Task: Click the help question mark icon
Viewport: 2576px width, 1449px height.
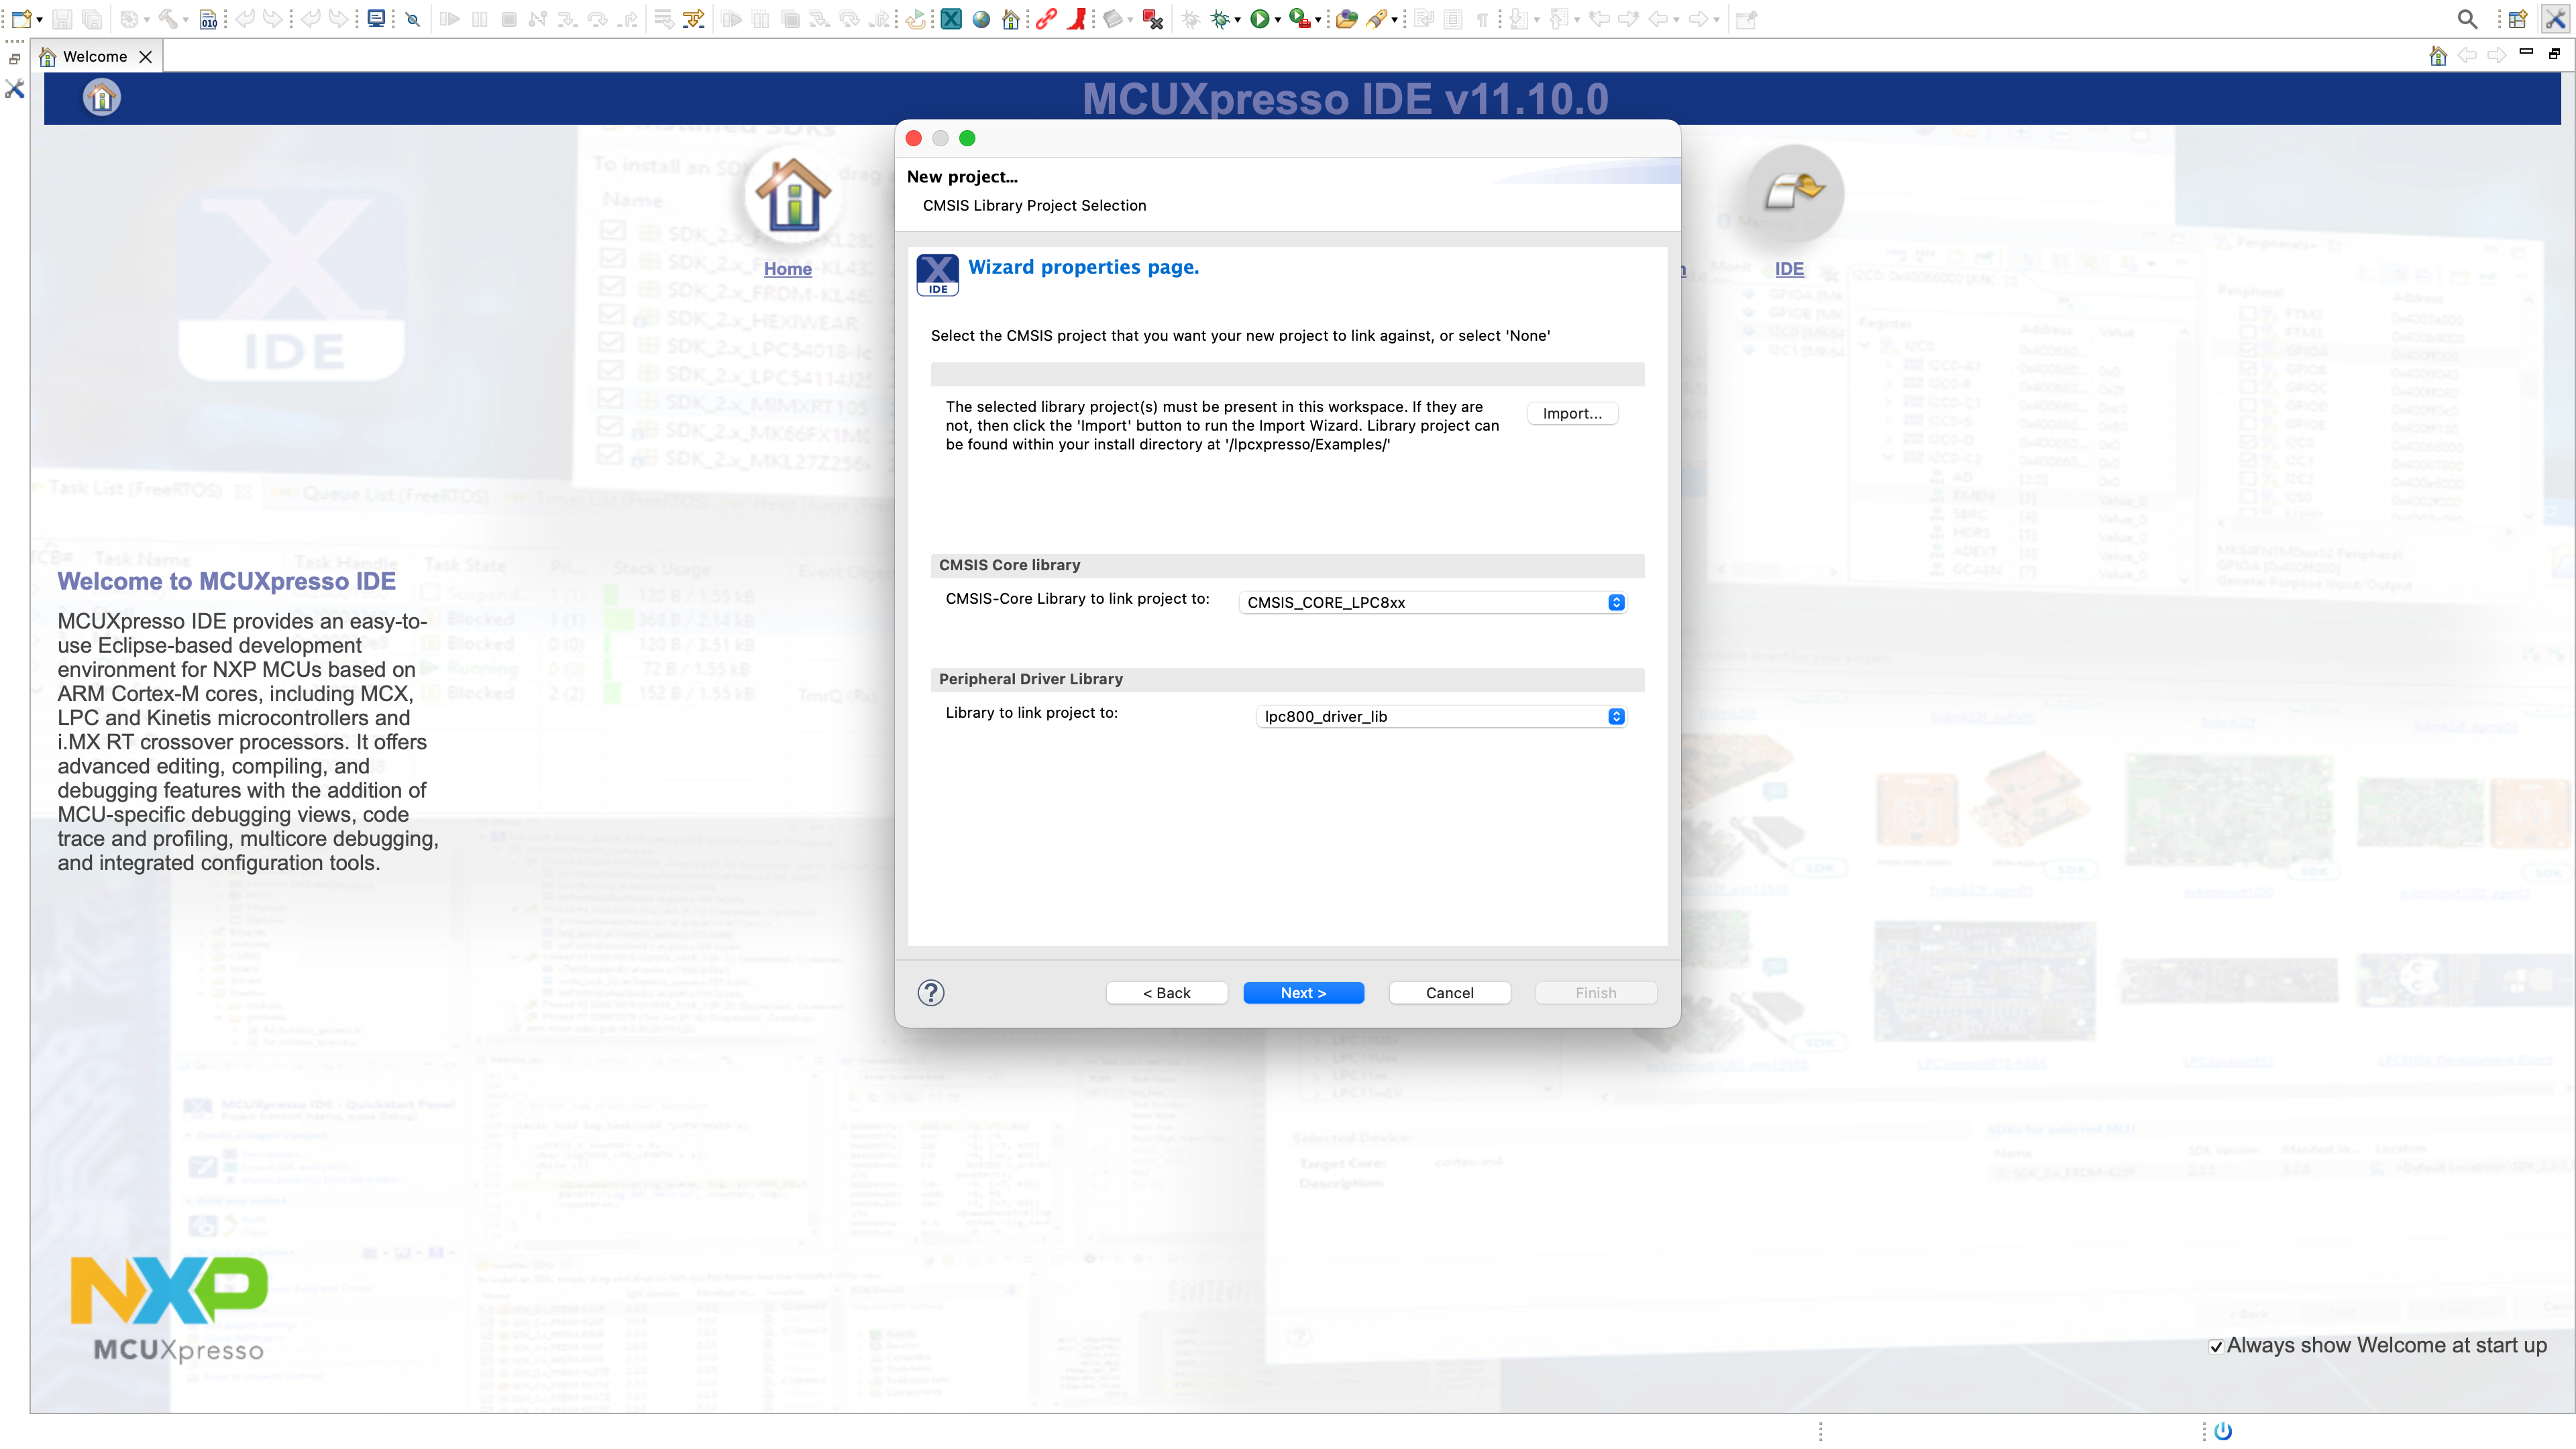Action: (x=930, y=992)
